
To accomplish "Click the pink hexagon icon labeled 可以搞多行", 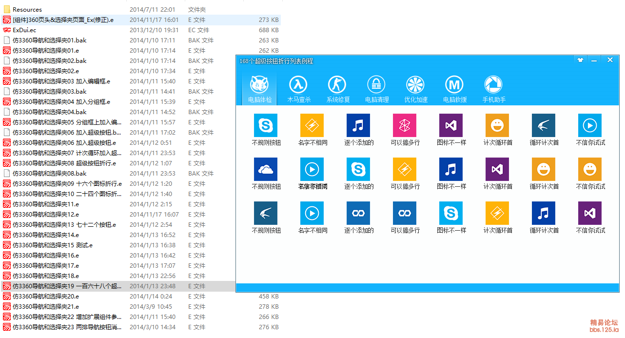I will tap(405, 125).
